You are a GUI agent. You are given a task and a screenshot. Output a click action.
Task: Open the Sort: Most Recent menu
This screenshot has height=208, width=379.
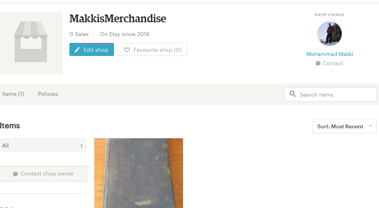344,126
